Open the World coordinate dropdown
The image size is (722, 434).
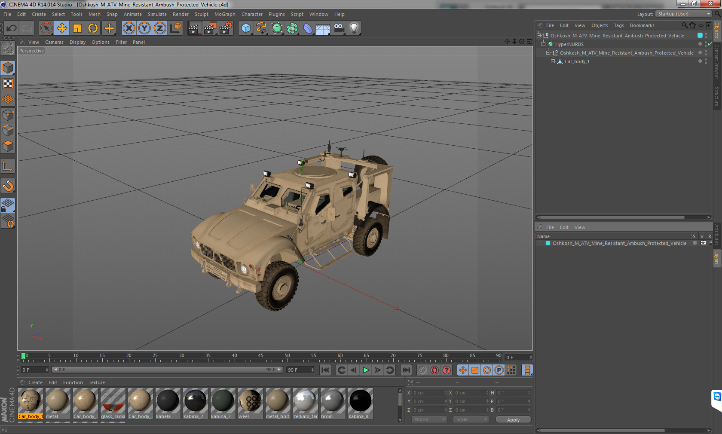[430, 419]
